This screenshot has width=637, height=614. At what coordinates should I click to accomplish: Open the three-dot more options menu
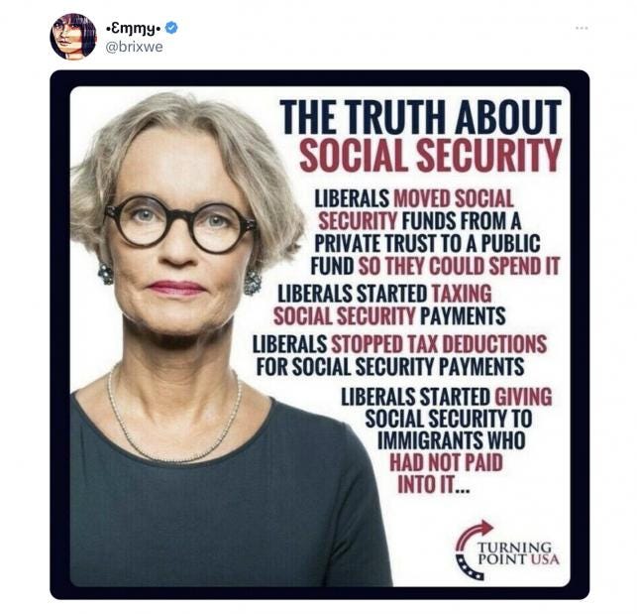point(582,28)
